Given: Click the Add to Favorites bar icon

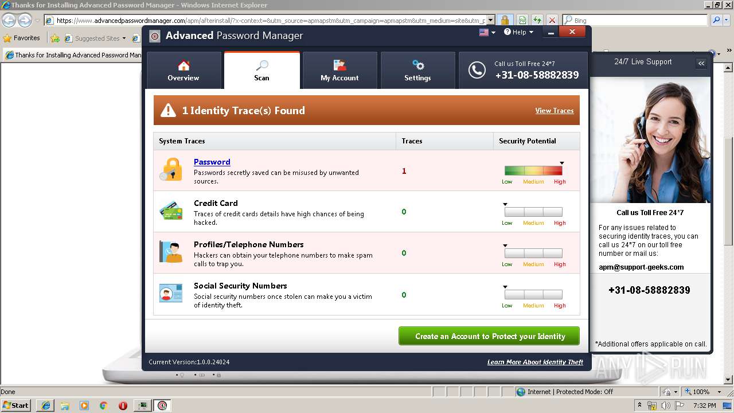Looking at the screenshot, I should click(x=55, y=38).
